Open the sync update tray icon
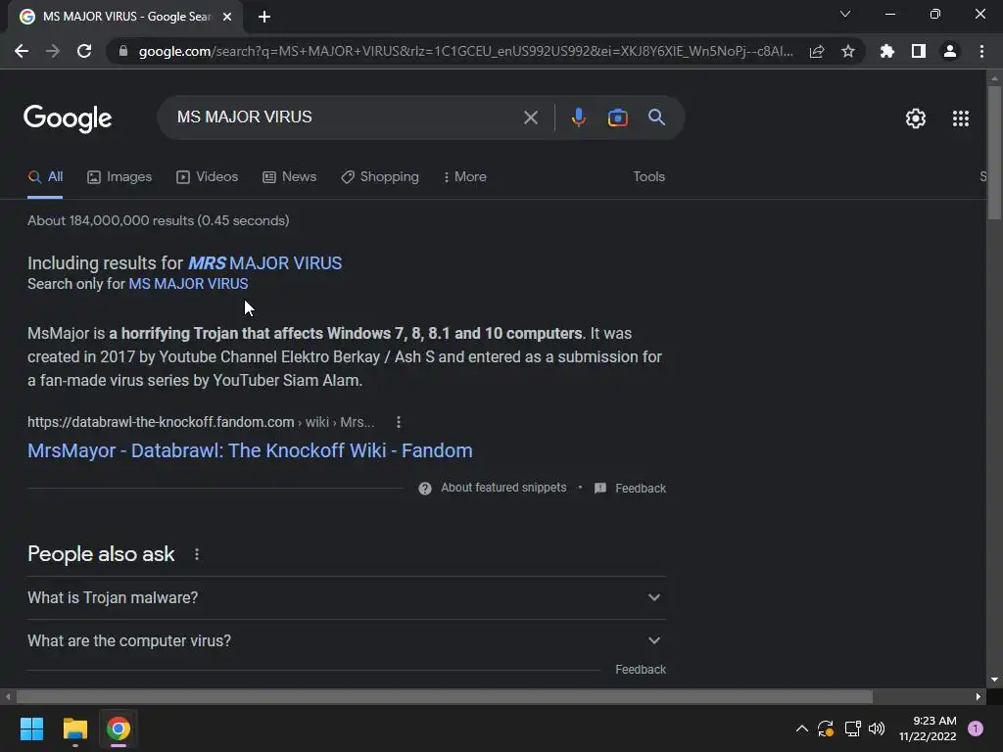The width and height of the screenshot is (1003, 752). (825, 728)
